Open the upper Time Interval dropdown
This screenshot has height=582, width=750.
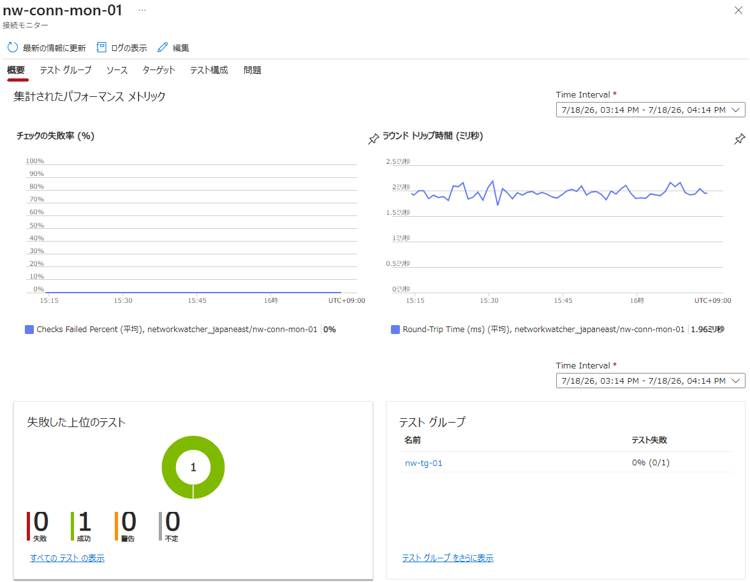point(651,110)
